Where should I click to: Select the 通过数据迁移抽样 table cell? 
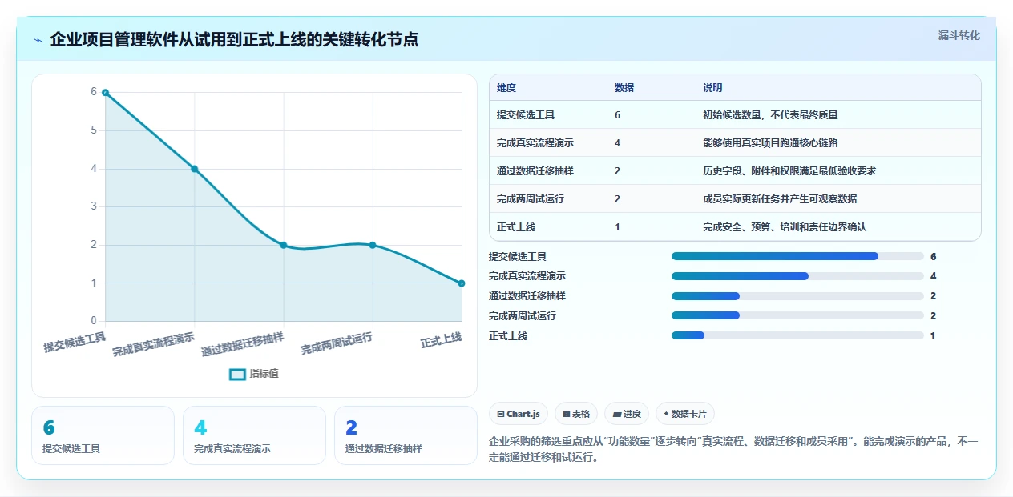coord(535,171)
